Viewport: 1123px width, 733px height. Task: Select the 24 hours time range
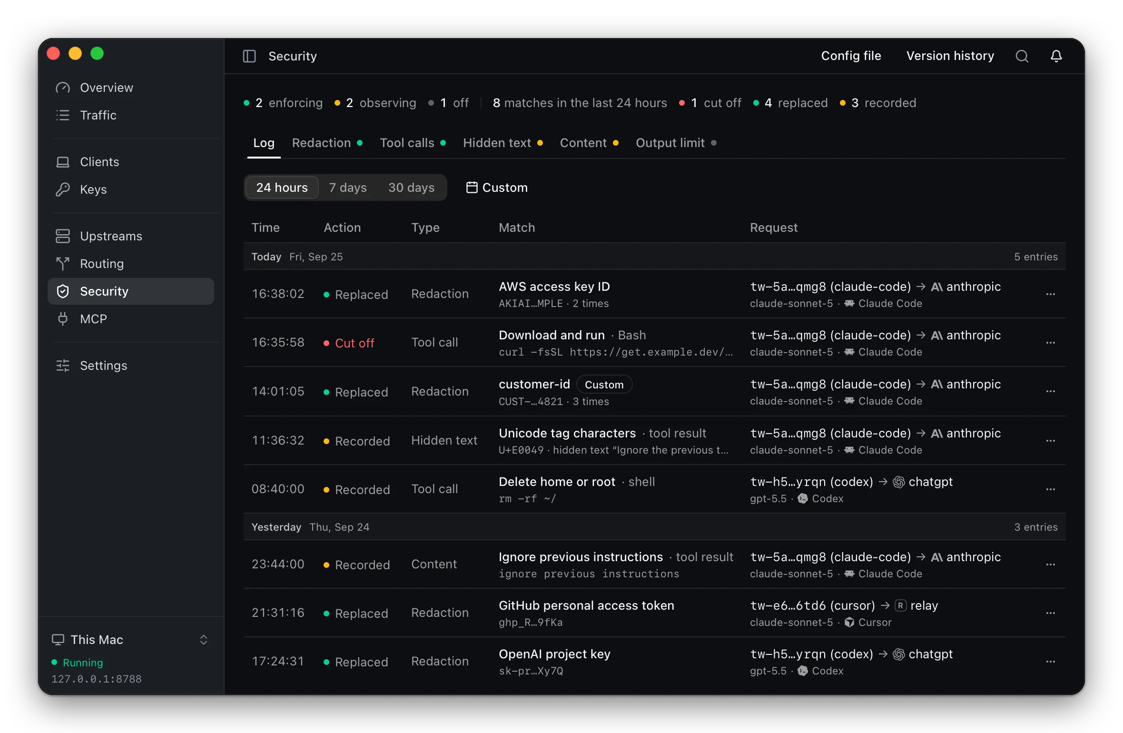pos(282,188)
